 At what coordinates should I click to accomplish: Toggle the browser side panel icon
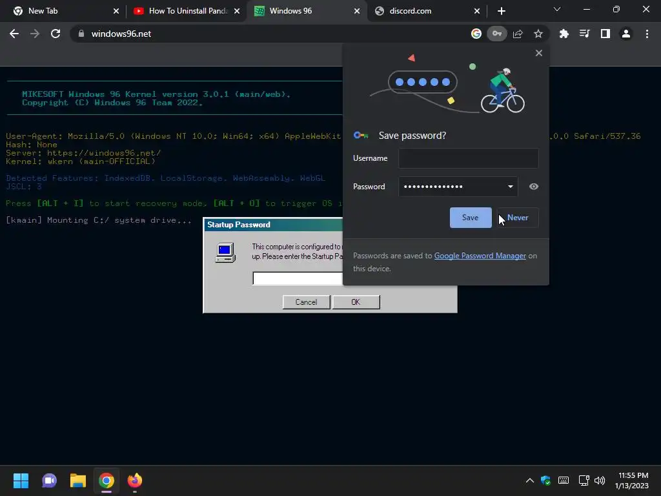pyautogui.click(x=605, y=34)
